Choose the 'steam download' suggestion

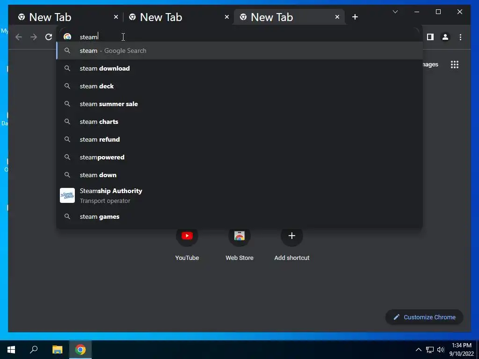click(x=239, y=68)
